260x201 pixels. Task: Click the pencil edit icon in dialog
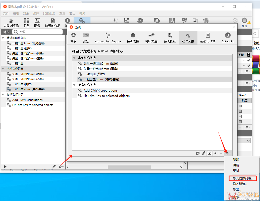pyautogui.click(x=204, y=153)
